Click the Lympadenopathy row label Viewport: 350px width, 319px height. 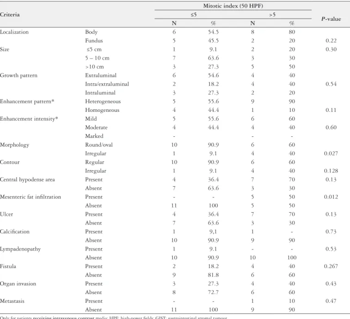pyautogui.click(x=20, y=249)
